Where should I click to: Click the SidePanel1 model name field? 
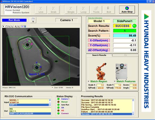125,21
